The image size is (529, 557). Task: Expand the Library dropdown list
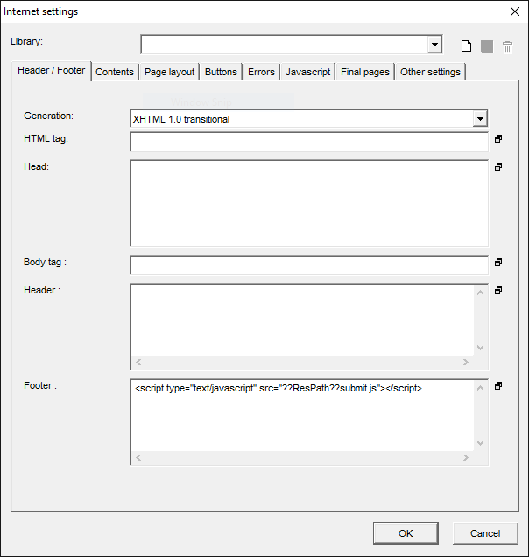(x=434, y=45)
